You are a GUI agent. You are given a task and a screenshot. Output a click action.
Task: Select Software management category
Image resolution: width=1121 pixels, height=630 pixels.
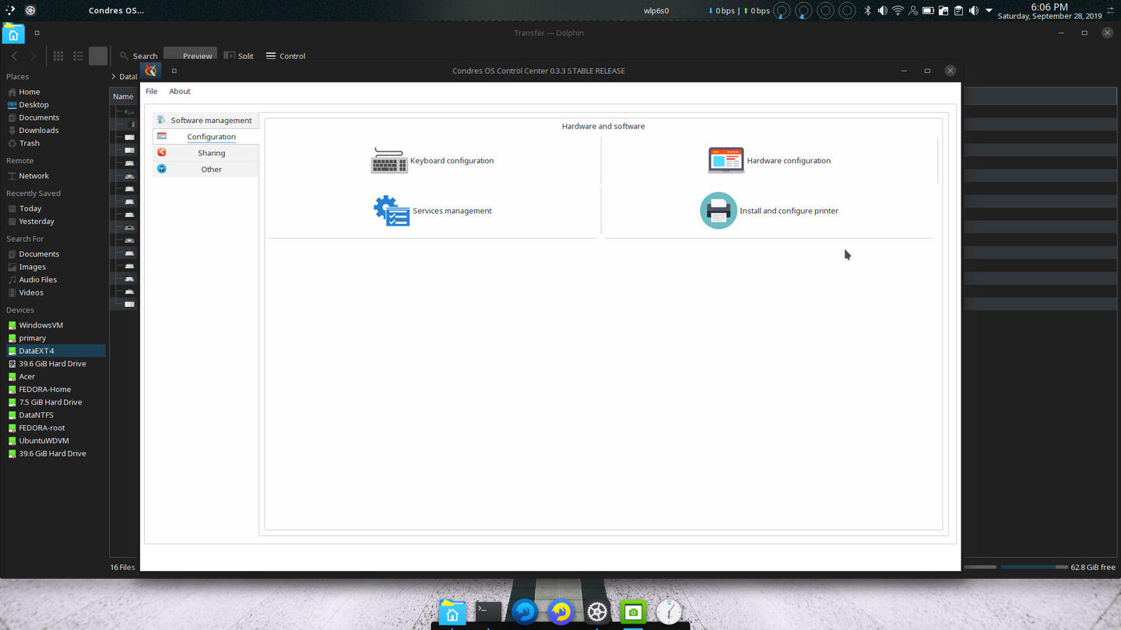(x=206, y=121)
